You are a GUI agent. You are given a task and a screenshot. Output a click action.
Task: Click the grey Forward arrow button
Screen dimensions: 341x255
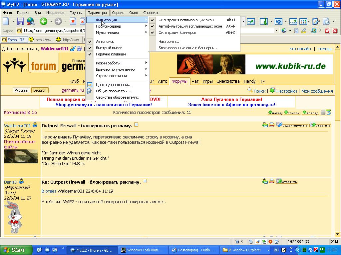58,21
